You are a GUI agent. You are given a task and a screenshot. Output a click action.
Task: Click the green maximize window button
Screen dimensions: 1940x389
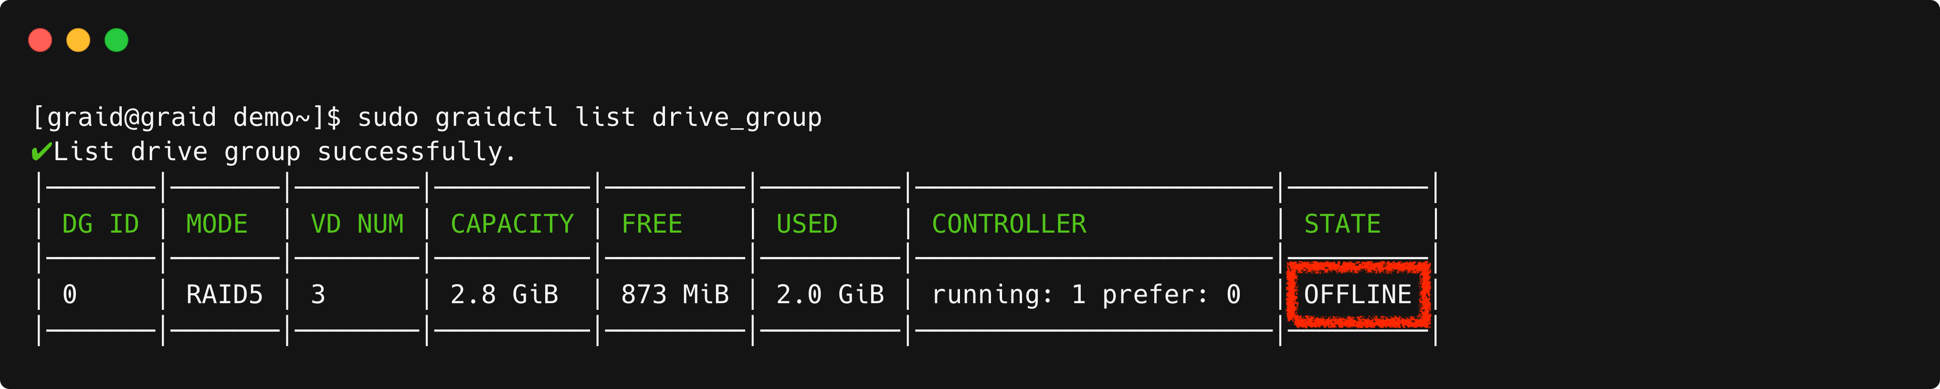pos(117,40)
